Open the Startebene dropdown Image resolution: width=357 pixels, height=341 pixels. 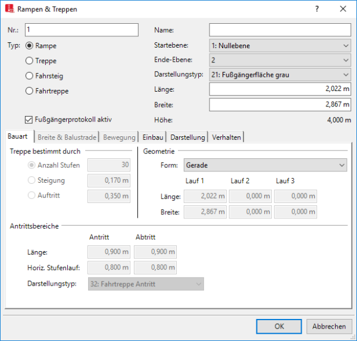tap(280, 45)
